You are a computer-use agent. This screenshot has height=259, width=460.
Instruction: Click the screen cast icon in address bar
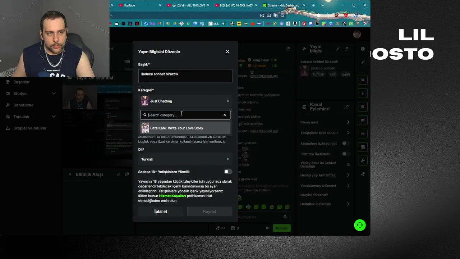pos(262,15)
